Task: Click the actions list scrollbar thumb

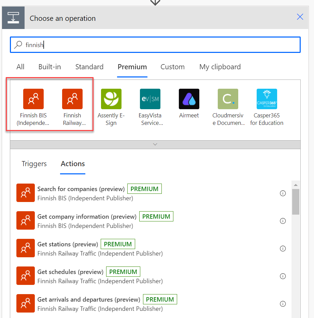Action: click(x=296, y=201)
